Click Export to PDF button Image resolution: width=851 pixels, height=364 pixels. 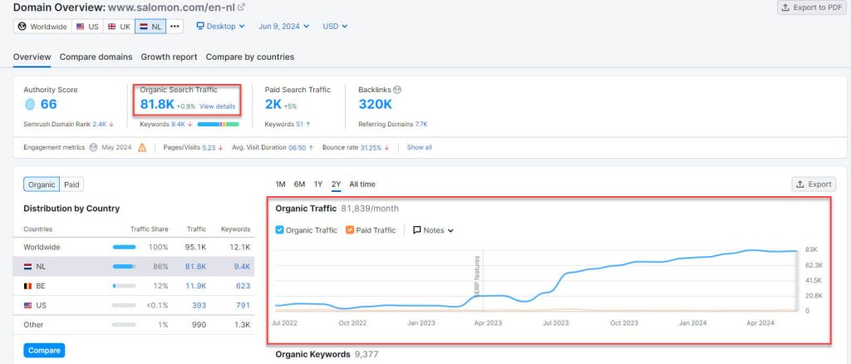point(812,7)
